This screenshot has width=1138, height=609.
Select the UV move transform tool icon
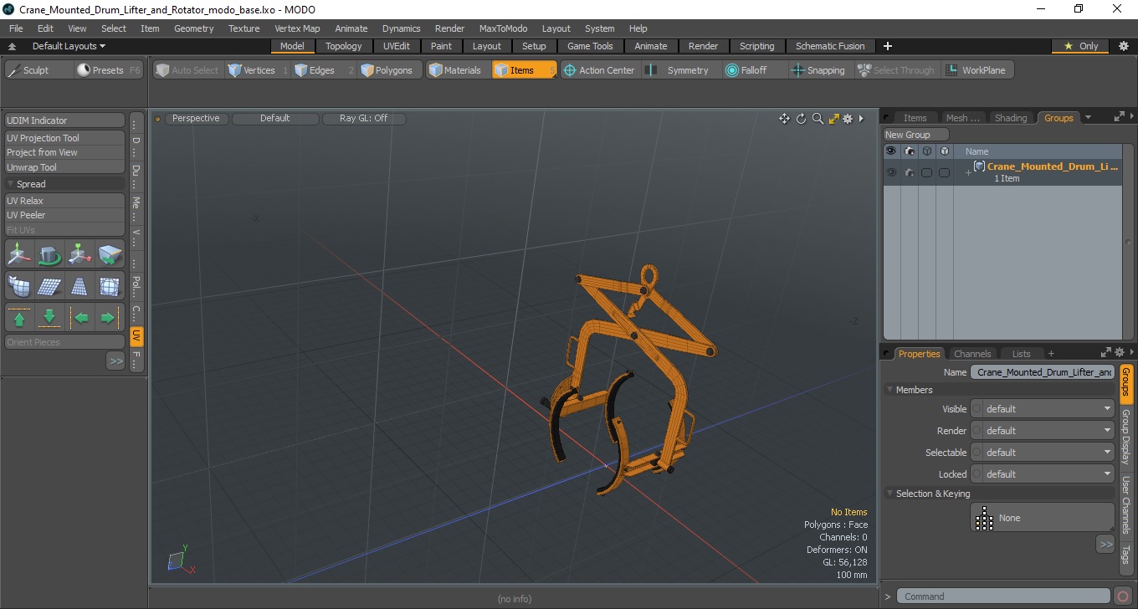pyautogui.click(x=19, y=254)
